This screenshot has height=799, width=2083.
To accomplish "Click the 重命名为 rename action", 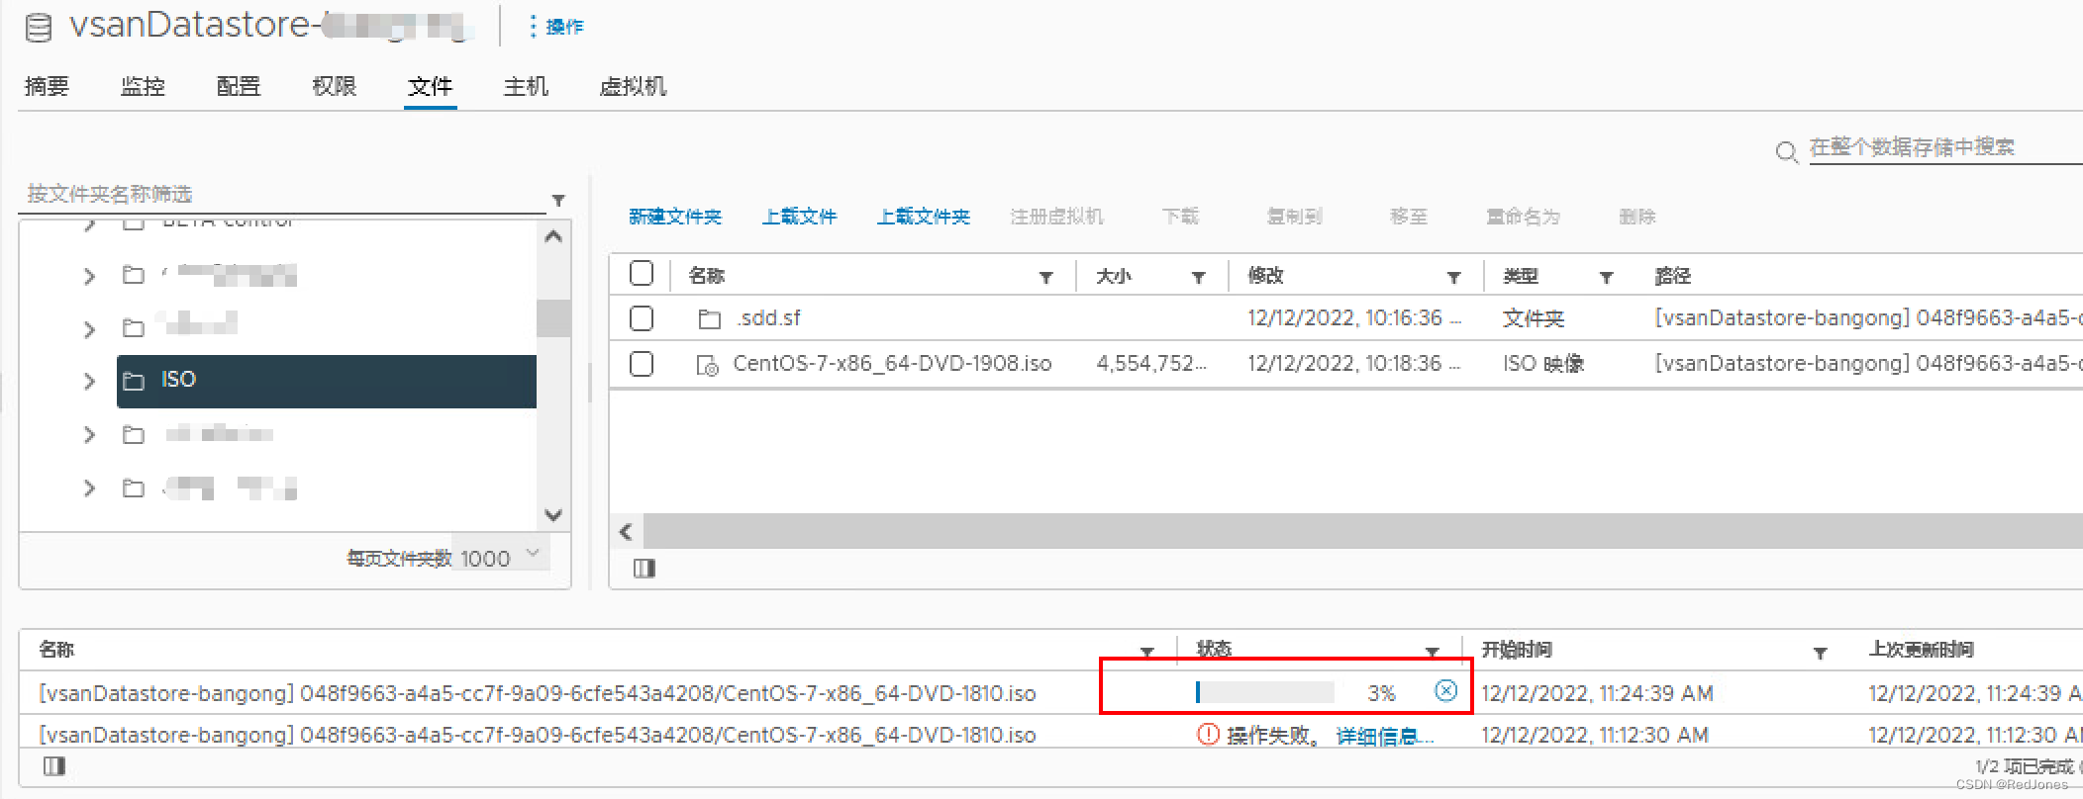I will (x=1523, y=217).
